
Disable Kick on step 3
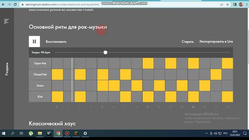[80, 97]
